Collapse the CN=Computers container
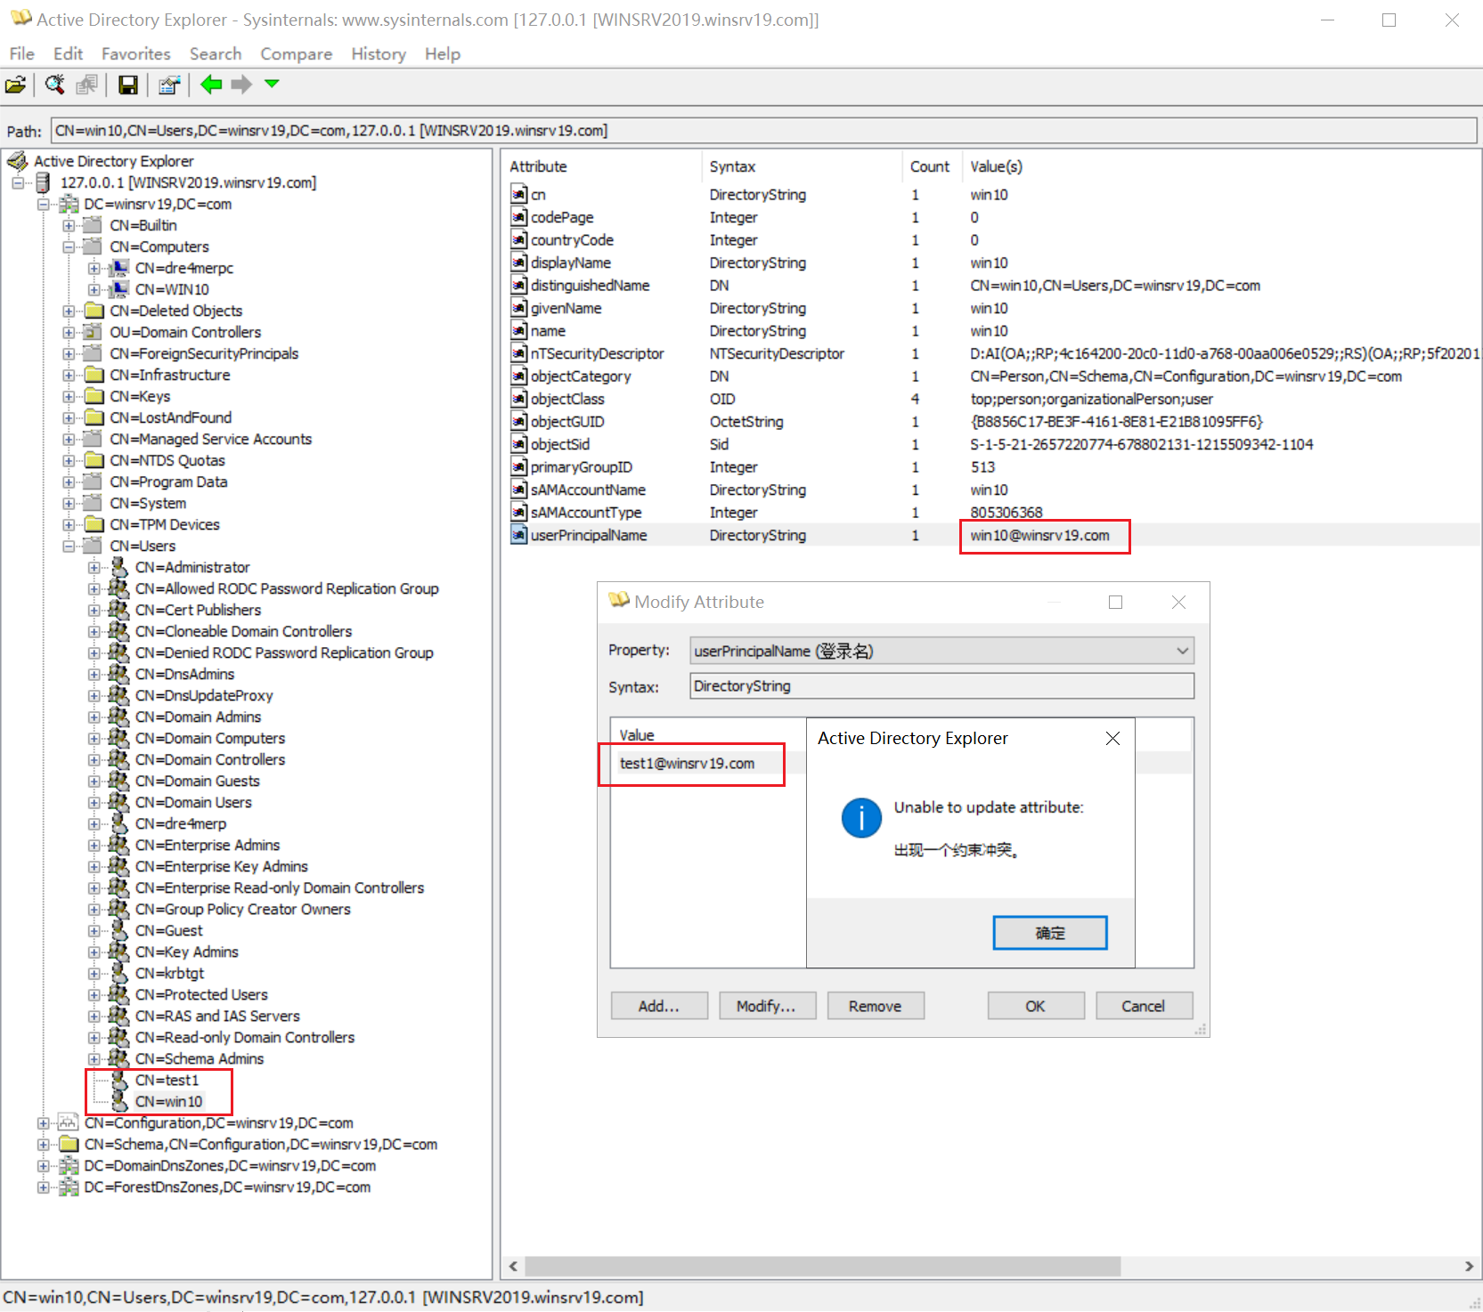The width and height of the screenshot is (1483, 1312). (x=69, y=247)
